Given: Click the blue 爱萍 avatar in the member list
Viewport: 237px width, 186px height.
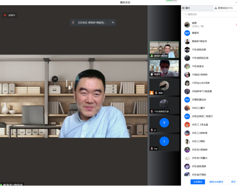Looking at the screenshot, I should (187, 33).
